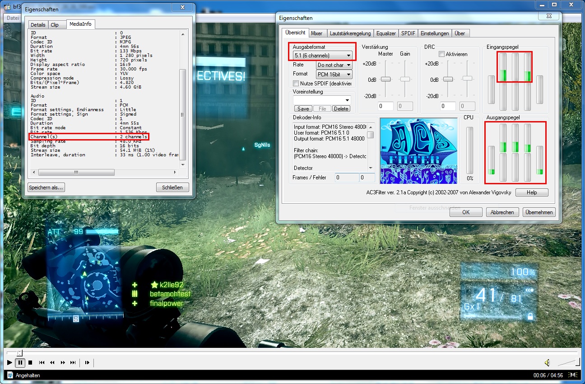Screen dimensions: 585x384
Task: Tick the Nutze SPDIF checkbox
Action: pyautogui.click(x=296, y=84)
